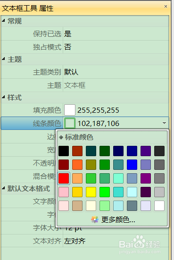The image size is (174, 260).
Task: Click the 填充颜色 white preview swatch
Action: [70, 110]
